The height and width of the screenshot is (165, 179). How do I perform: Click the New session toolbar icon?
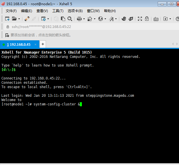(7, 19)
